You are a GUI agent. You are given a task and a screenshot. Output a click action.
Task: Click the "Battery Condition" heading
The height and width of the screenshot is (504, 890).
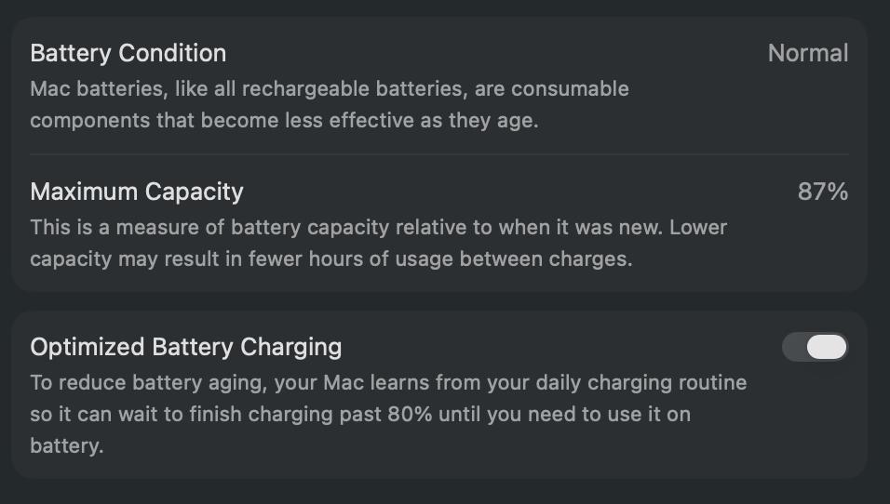(x=128, y=53)
